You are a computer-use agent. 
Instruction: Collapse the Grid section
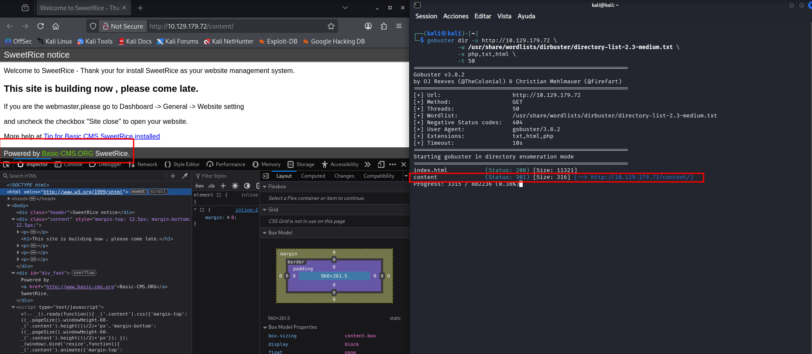pos(265,210)
